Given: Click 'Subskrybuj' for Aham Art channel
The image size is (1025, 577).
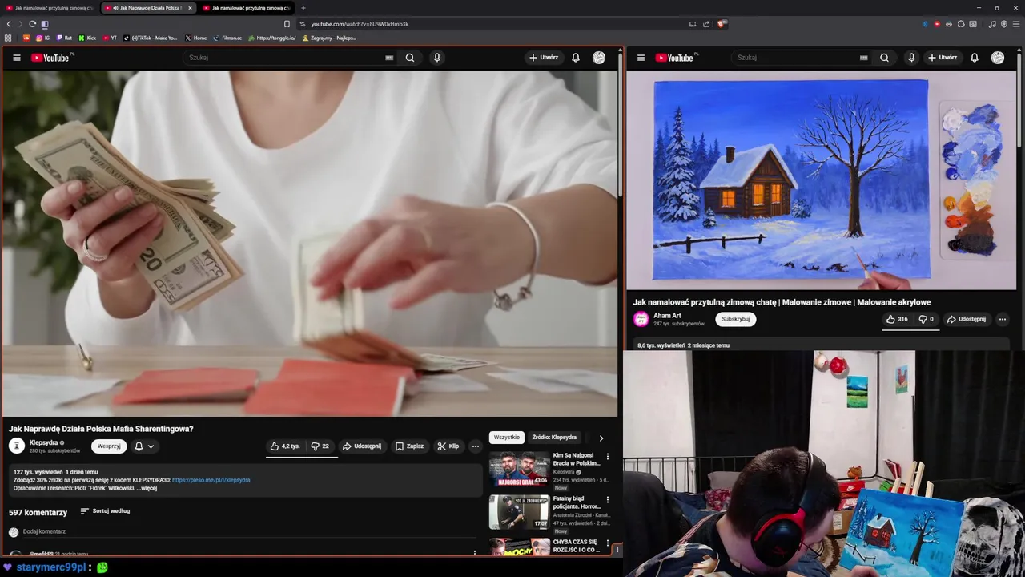Looking at the screenshot, I should (x=736, y=319).
